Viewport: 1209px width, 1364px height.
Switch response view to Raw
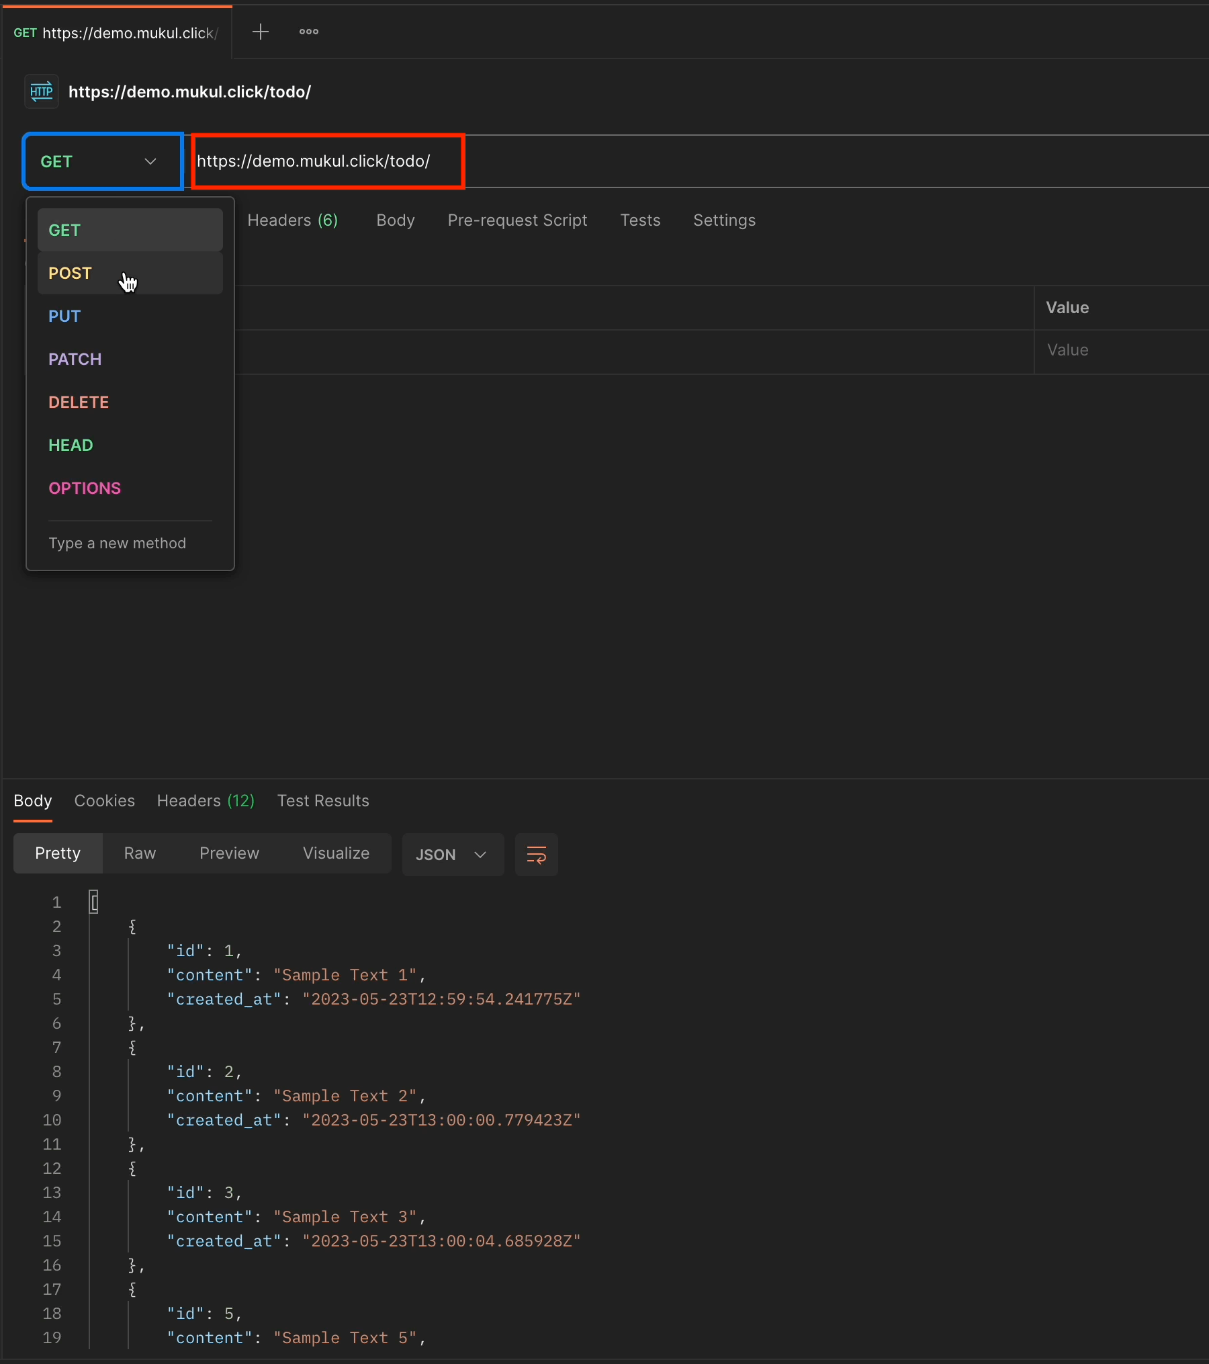(x=140, y=853)
